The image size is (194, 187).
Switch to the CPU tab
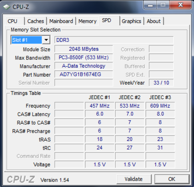click(x=15, y=21)
